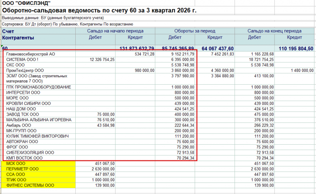Click the ООО "ОФИСЛЭНД" company name cell
This screenshot has width=316, height=194.
pyautogui.click(x=26, y=3)
